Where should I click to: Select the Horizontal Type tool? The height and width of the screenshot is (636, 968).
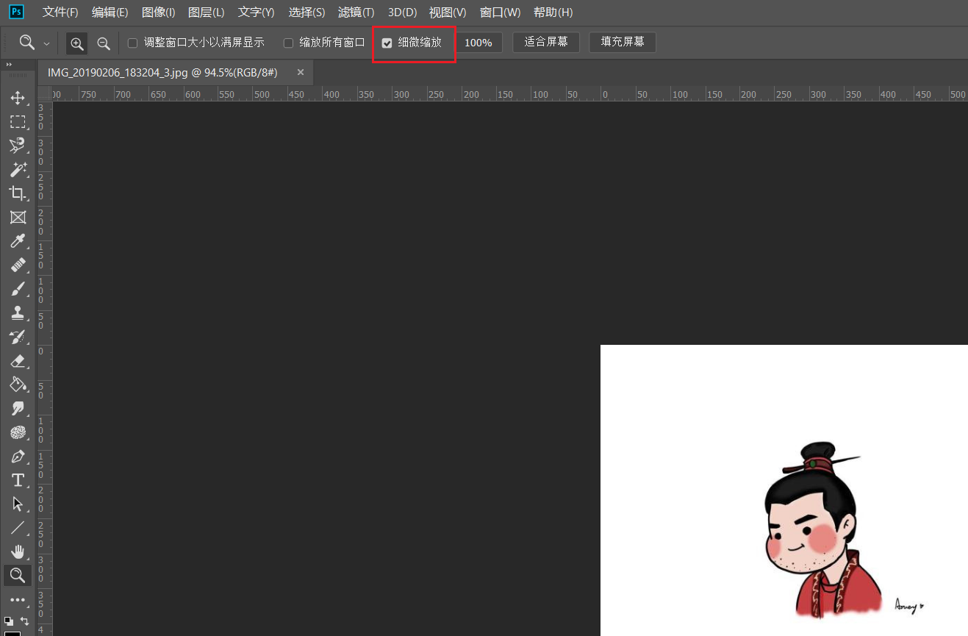18,480
